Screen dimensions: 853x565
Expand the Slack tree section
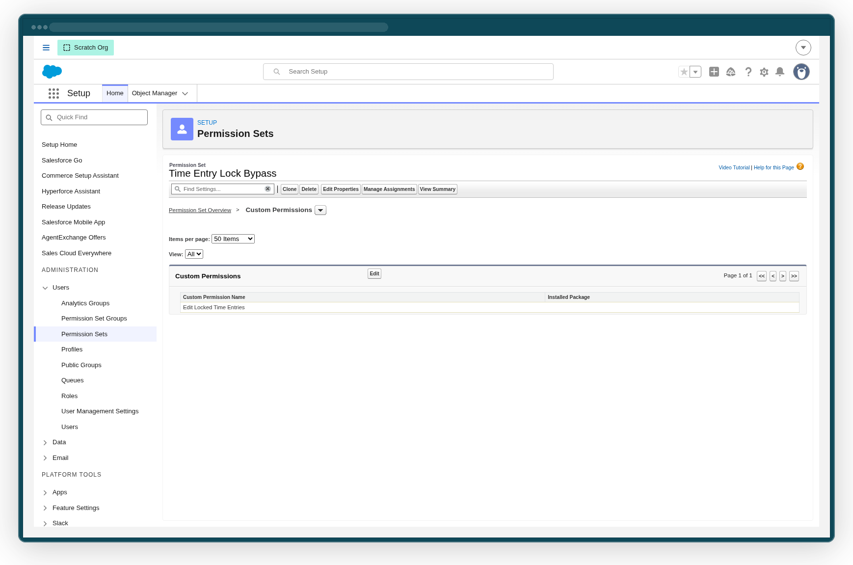(45, 523)
